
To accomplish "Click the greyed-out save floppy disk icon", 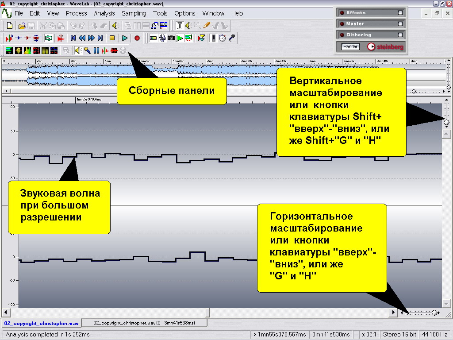I will click(x=31, y=26).
